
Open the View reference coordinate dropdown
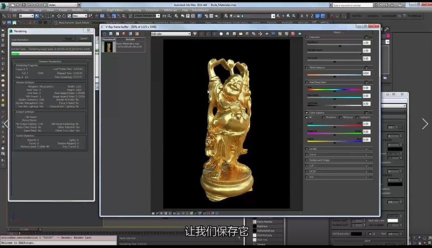click(x=80, y=16)
